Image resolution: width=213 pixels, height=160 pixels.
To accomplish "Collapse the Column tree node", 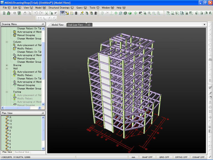I will [7, 42].
